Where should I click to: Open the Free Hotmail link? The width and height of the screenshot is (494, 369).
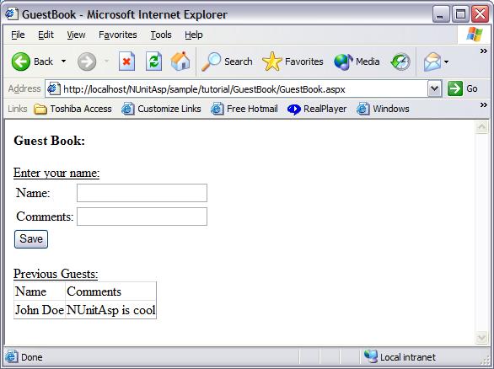244,109
